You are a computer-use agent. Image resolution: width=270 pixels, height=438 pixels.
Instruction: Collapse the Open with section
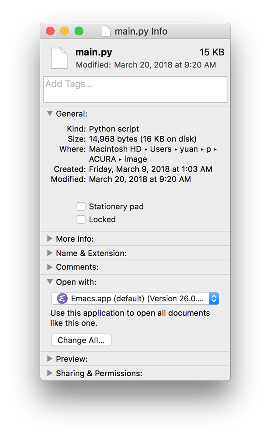49,282
